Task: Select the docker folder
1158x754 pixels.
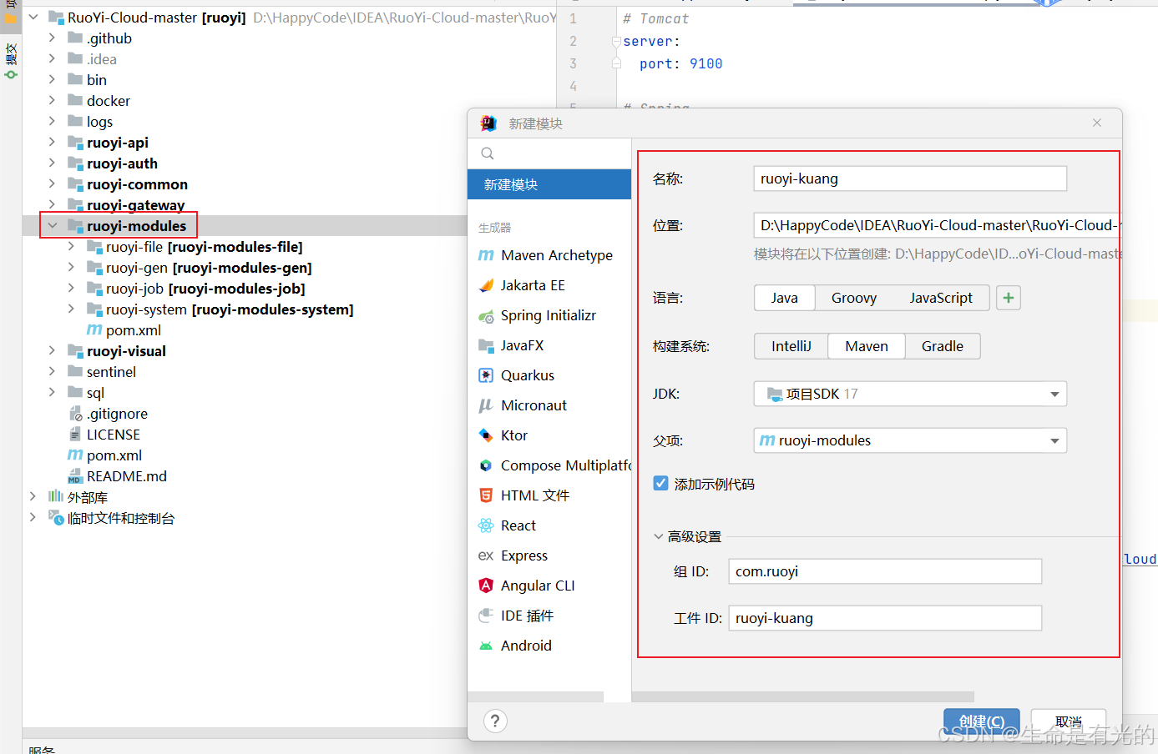Action: (x=99, y=101)
